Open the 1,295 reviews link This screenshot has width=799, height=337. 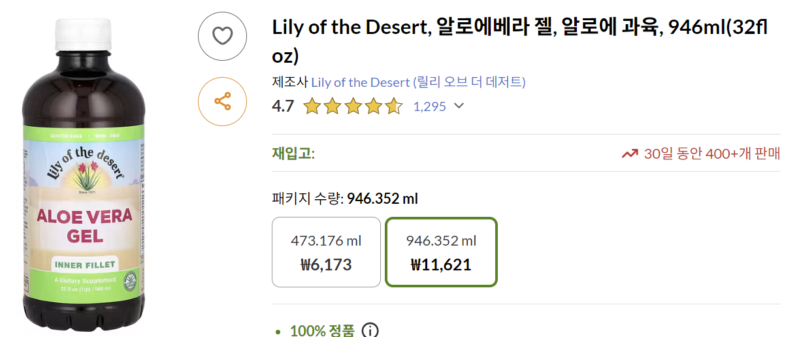coord(429,106)
